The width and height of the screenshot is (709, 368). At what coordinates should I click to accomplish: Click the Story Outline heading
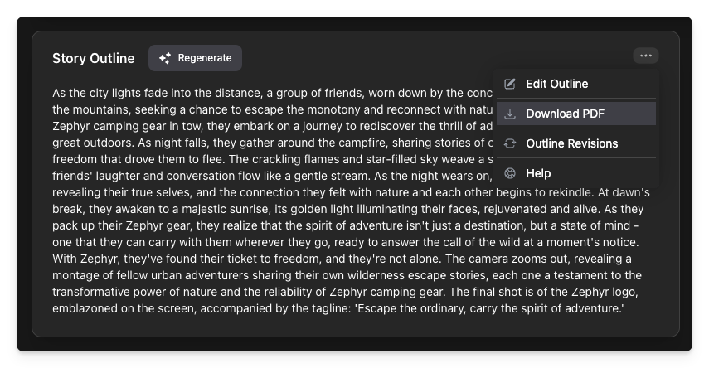coord(93,58)
